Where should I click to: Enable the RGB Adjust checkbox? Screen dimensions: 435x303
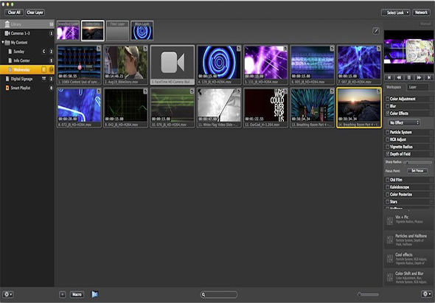[387, 139]
